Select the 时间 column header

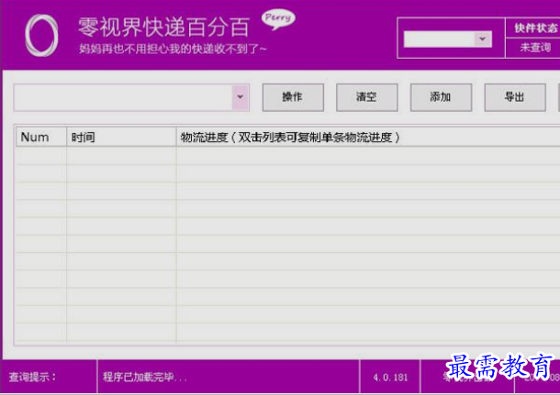point(121,137)
